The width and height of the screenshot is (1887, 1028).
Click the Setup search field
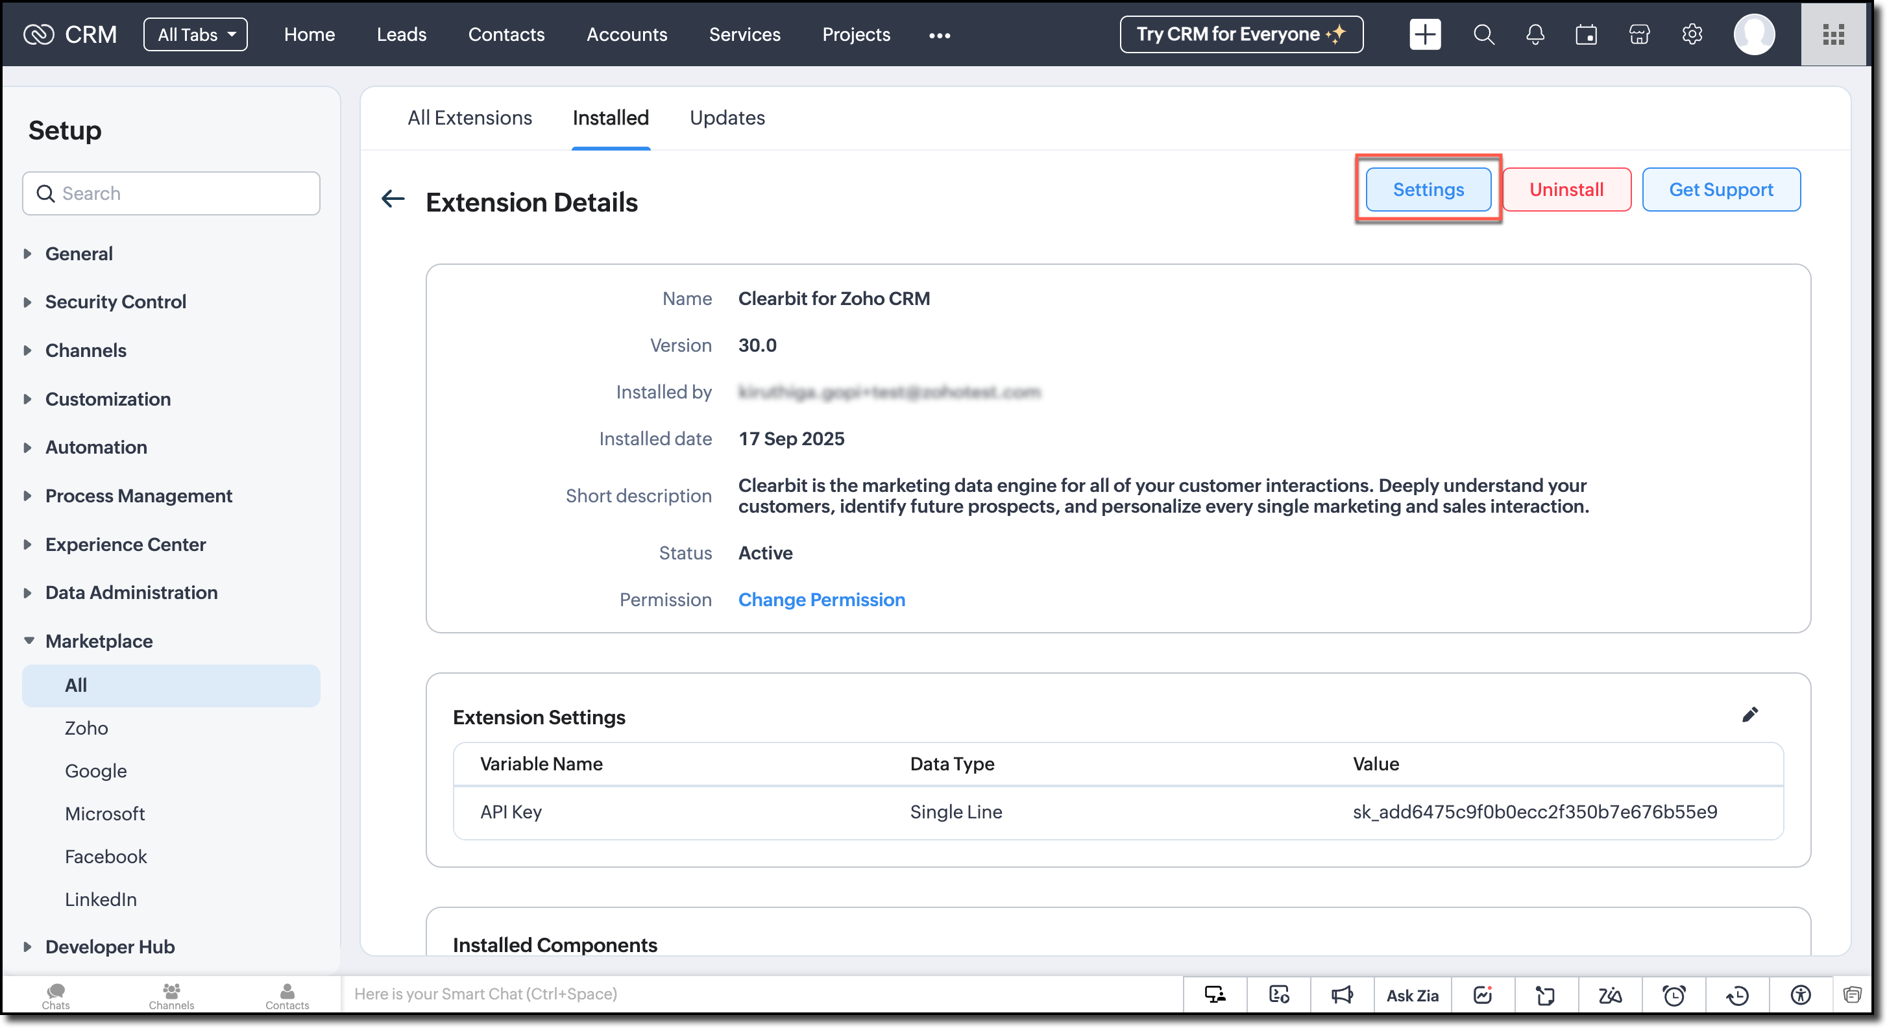click(183, 193)
